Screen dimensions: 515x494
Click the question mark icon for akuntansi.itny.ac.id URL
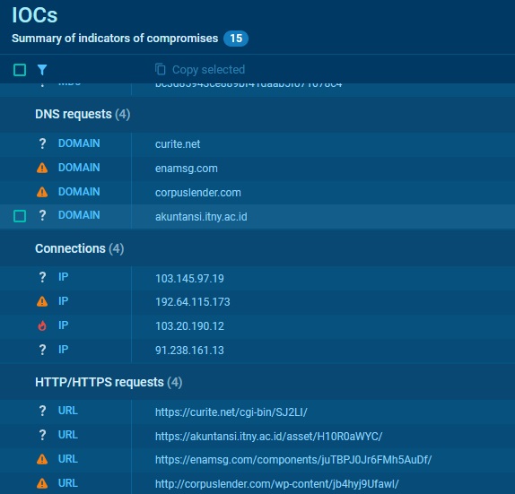[x=42, y=435]
